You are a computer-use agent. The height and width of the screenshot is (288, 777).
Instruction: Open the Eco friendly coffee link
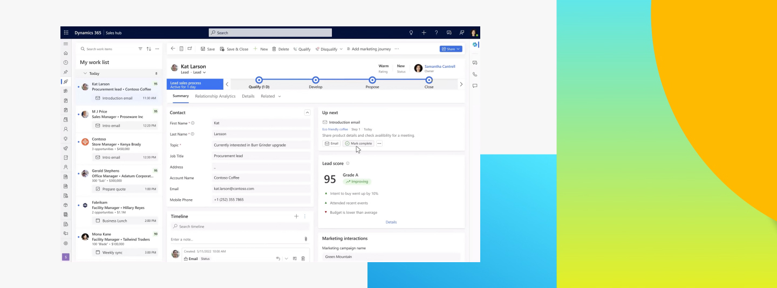coord(335,129)
